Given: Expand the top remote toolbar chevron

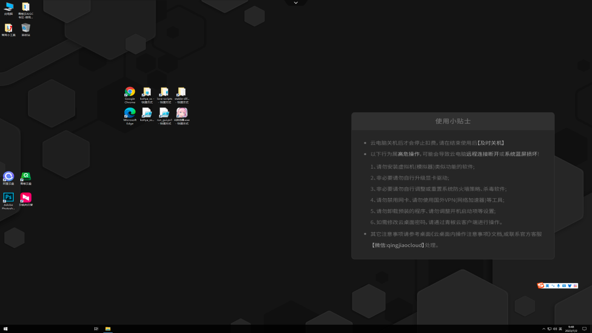Looking at the screenshot, I should [x=295, y=3].
